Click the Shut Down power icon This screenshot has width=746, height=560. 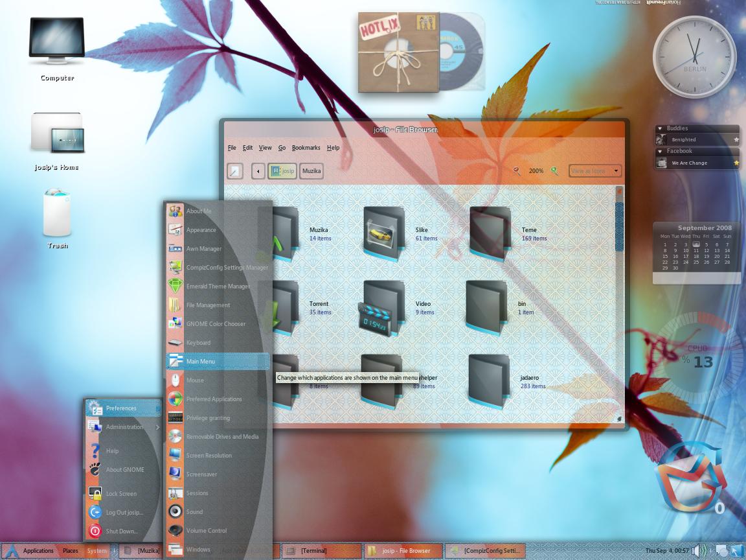pos(95,531)
